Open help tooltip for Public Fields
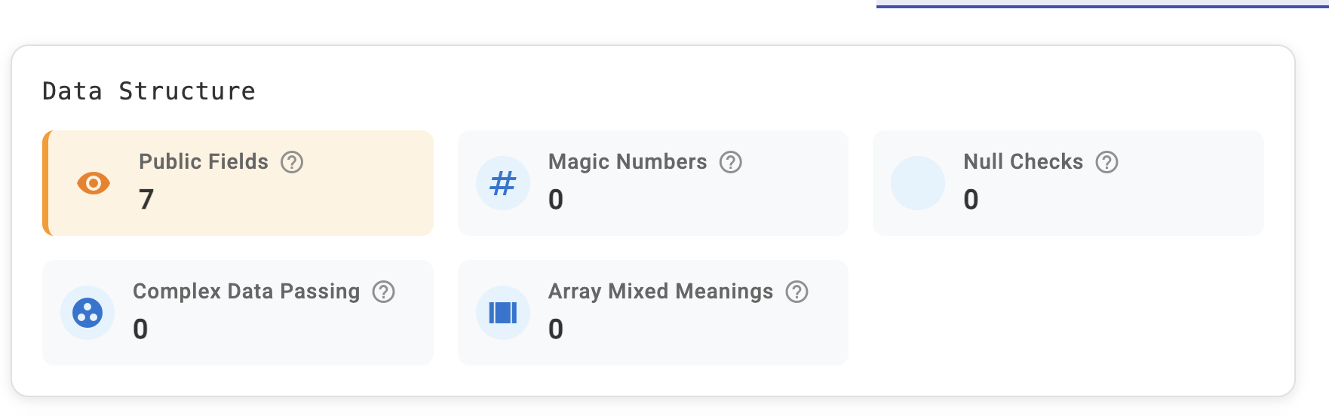Image resolution: width=1329 pixels, height=416 pixels. click(292, 162)
